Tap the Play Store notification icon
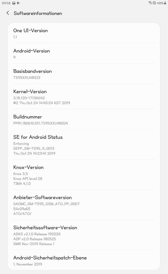 (x=18, y=3)
